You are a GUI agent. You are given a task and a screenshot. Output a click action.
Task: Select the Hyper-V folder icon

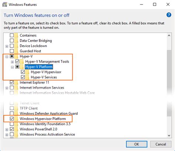pos(16,56)
